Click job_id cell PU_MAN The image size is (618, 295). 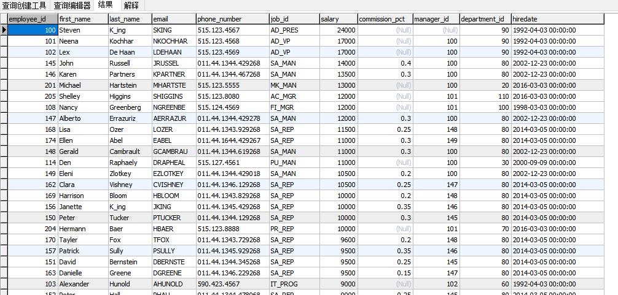coord(294,163)
